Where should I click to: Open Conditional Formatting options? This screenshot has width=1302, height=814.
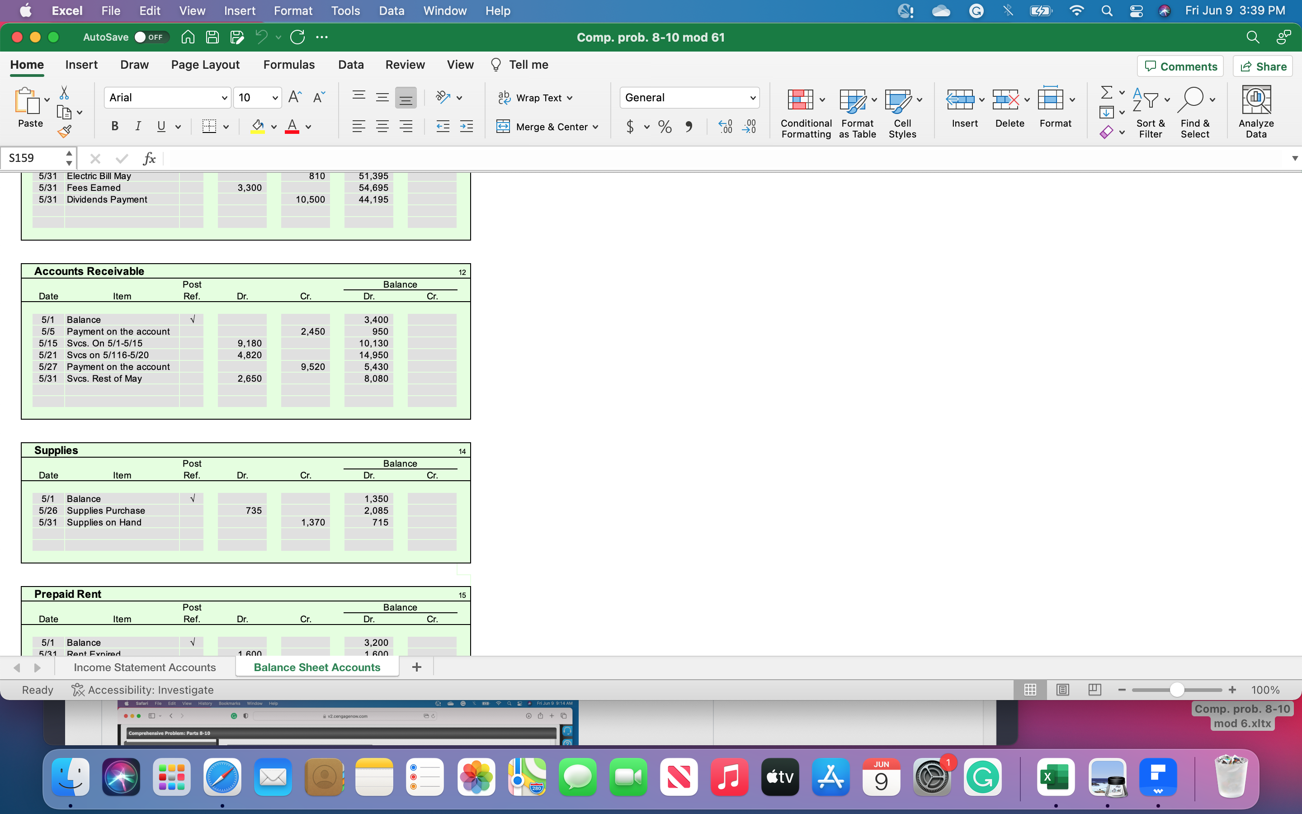pos(804,110)
